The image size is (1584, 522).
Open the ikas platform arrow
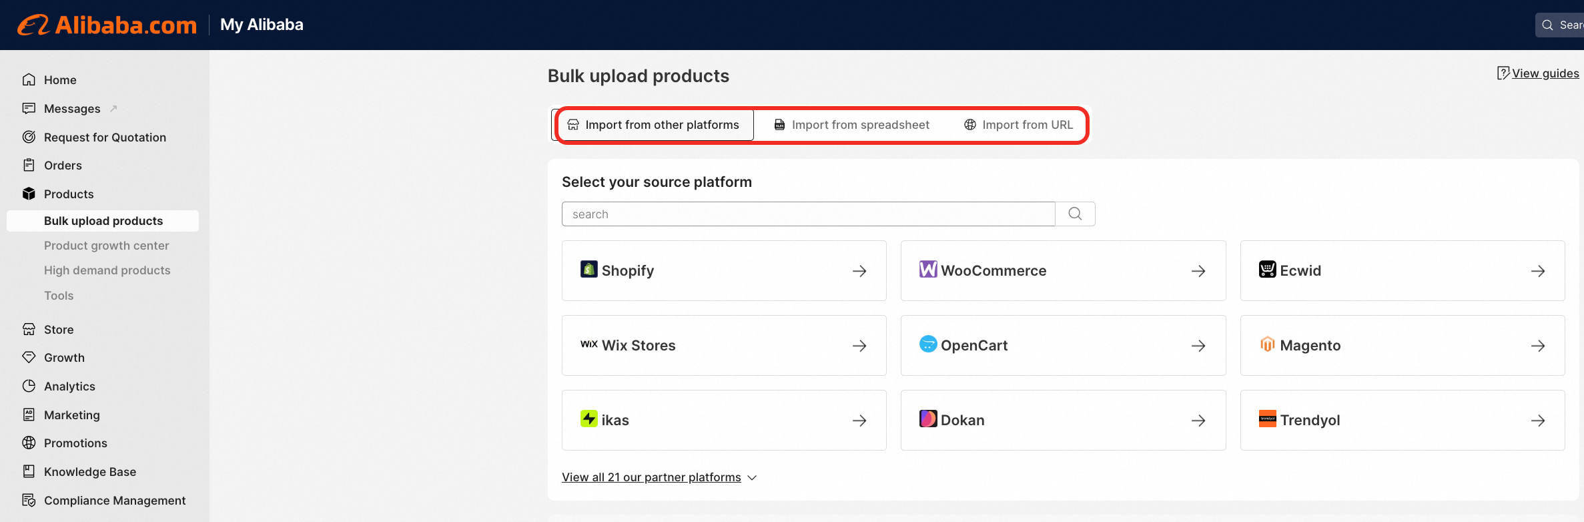859,421
